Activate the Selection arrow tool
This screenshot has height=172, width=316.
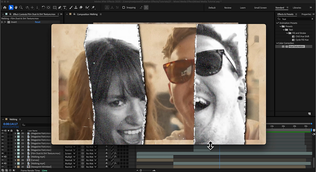coord(11,8)
